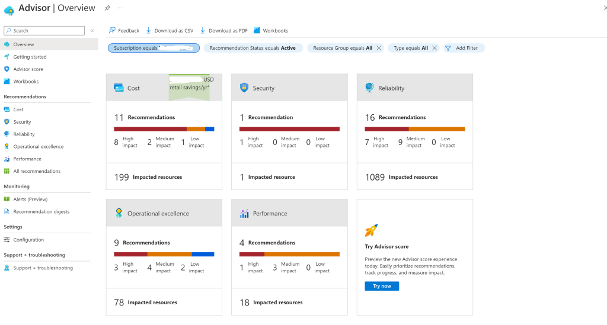Click the Reliability card impact bar
The image size is (607, 325).
415,129
